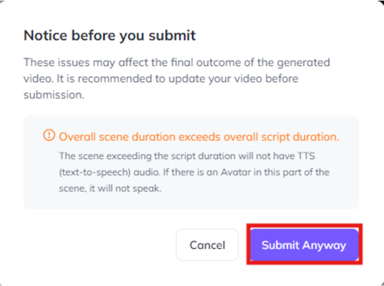Click the word 'submit' in the dialog title
Image resolution: width=384 pixels, height=286 pixels.
pos(172,35)
